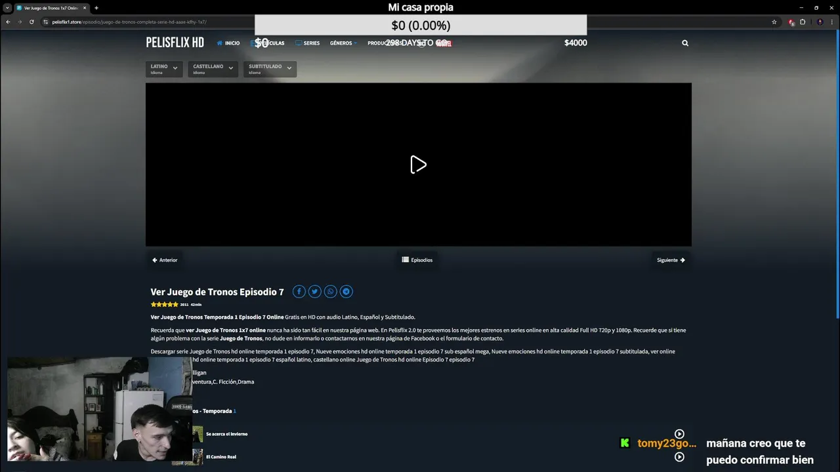Viewport: 840px width, 472px height.
Task: Click the El Camino Real episode thumbnail
Action: (197, 457)
